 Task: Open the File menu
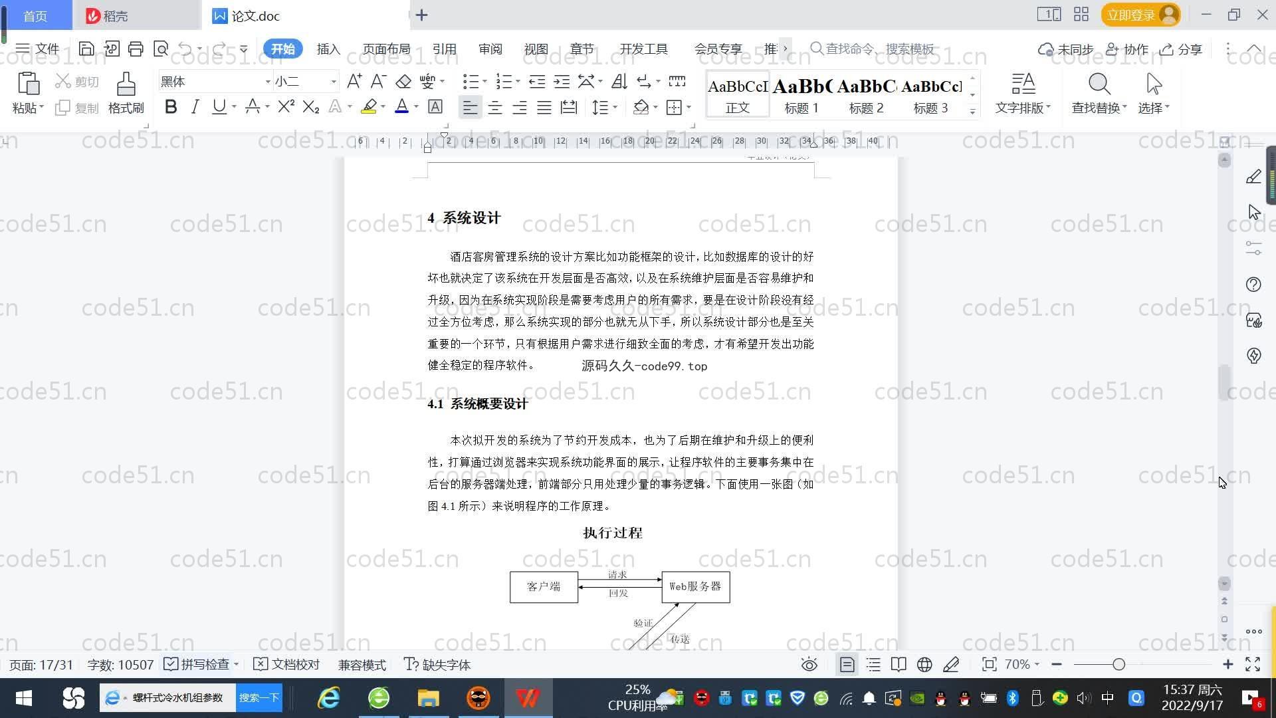pos(37,49)
